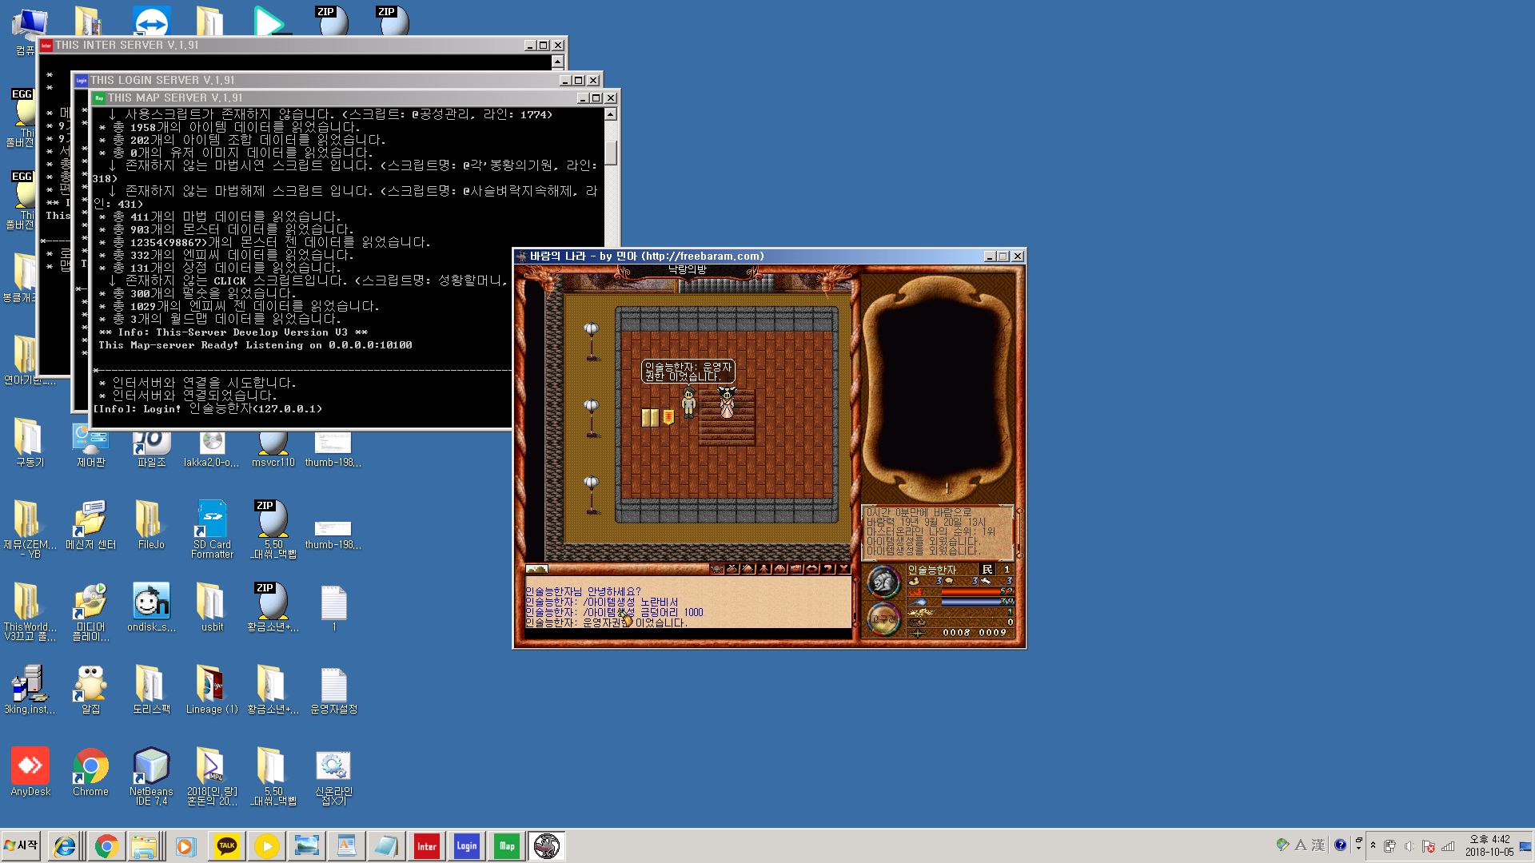Open the NetBeans IDE 7.4 desktop shortcut
Screen dimensions: 1535x863
(151, 777)
